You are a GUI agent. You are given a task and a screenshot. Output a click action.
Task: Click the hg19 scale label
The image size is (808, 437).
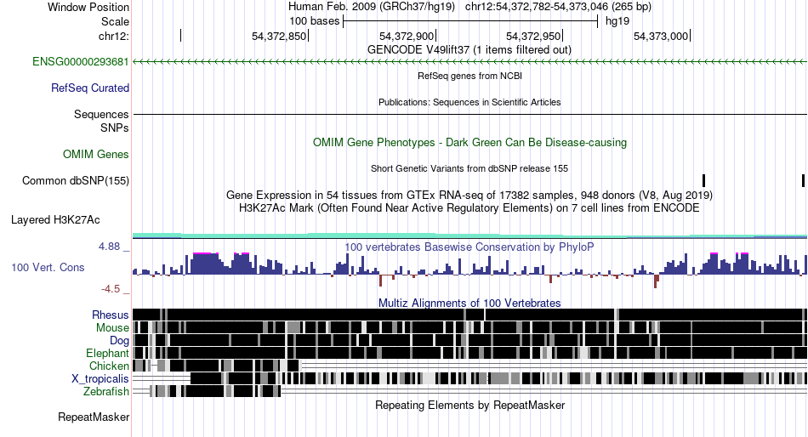click(x=617, y=21)
